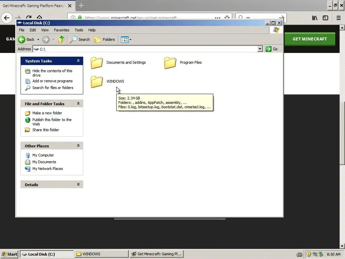This screenshot has width=345, height=259.
Task: Toggle the browser sidebar icon
Action: tap(325, 18)
